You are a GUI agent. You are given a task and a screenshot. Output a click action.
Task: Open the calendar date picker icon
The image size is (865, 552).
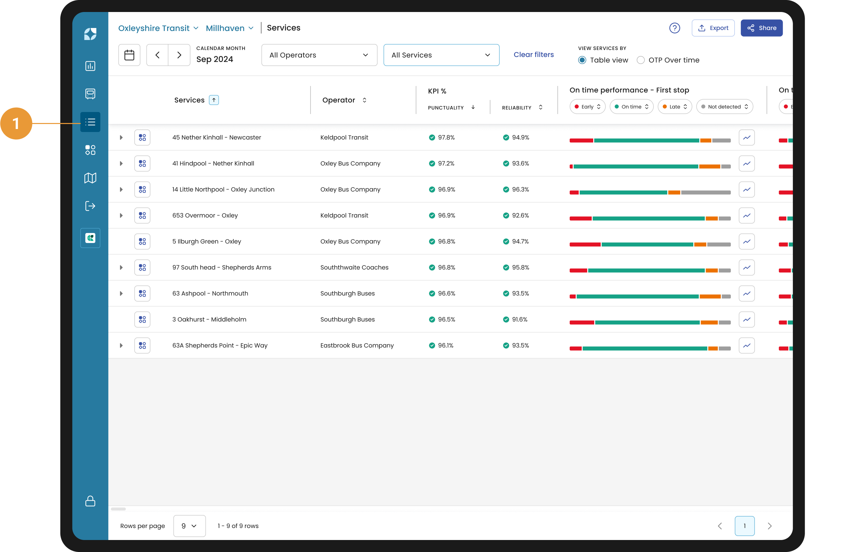[129, 55]
